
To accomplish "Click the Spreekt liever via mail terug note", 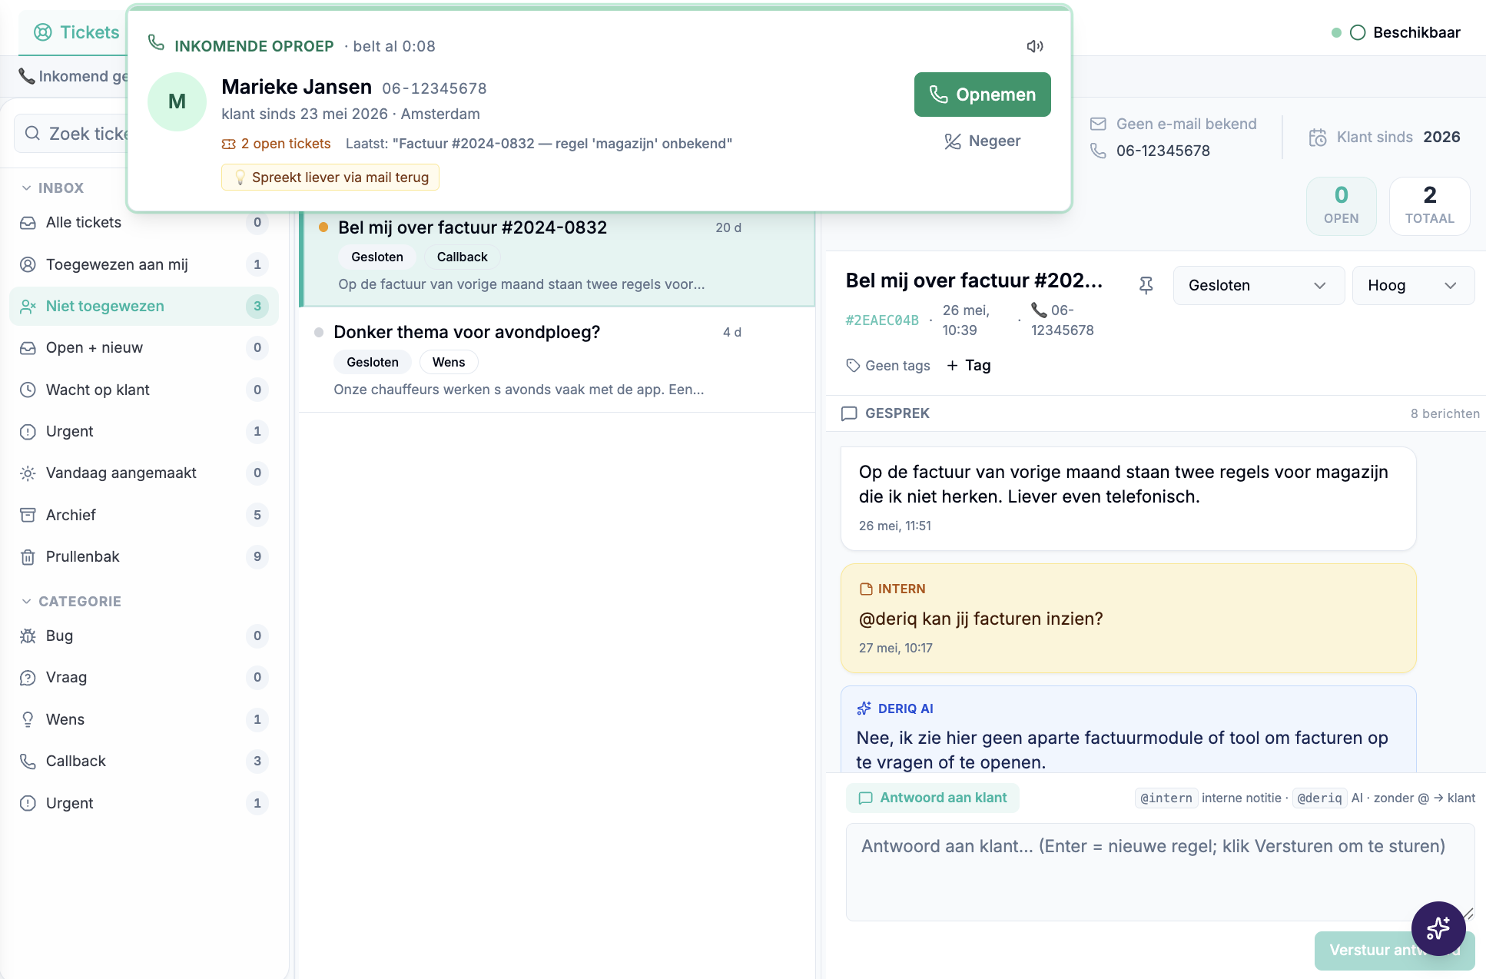I will point(330,178).
